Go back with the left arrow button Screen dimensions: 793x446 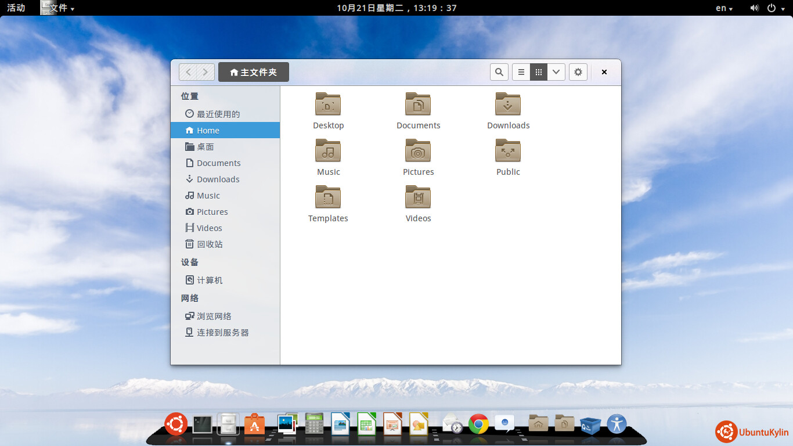188,72
